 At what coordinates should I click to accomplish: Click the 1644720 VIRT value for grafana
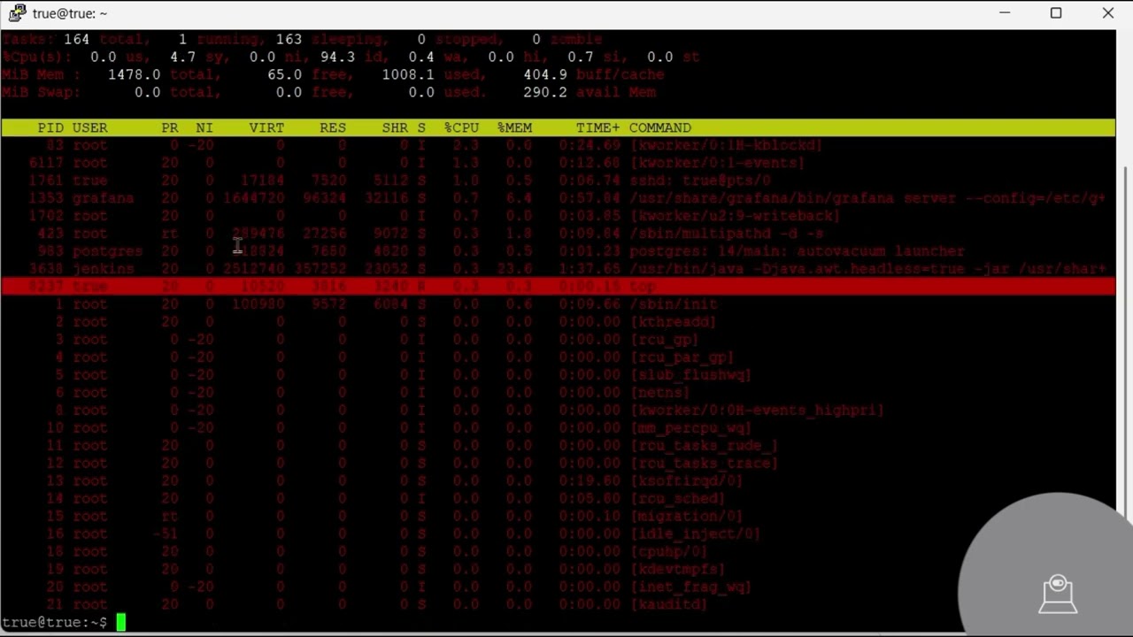(x=253, y=198)
